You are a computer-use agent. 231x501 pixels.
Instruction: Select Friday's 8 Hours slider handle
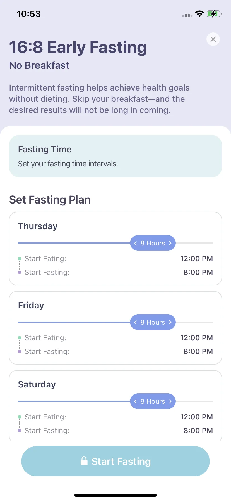click(x=153, y=322)
